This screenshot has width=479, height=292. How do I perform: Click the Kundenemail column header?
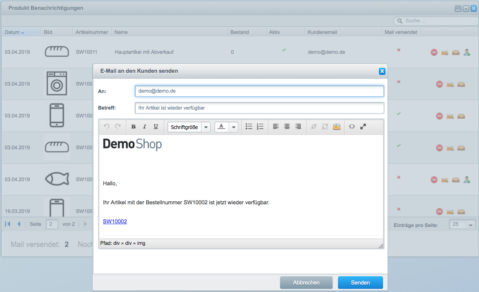[343, 32]
